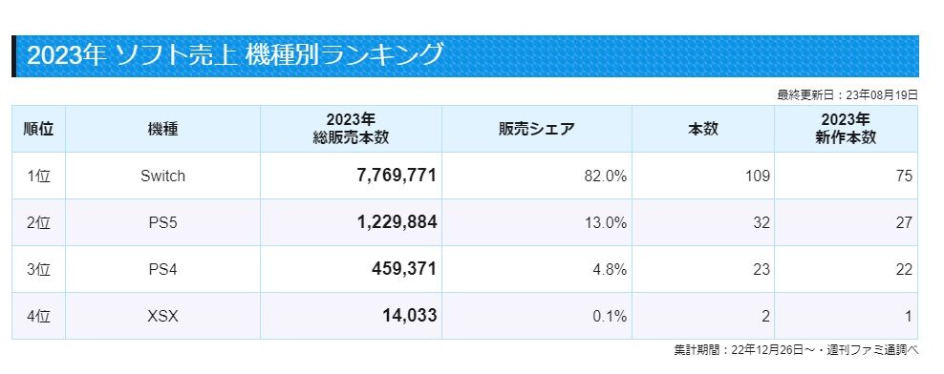944x374 pixels.
Task: Click the 2023年 新作本数 column header
Action: (x=846, y=129)
